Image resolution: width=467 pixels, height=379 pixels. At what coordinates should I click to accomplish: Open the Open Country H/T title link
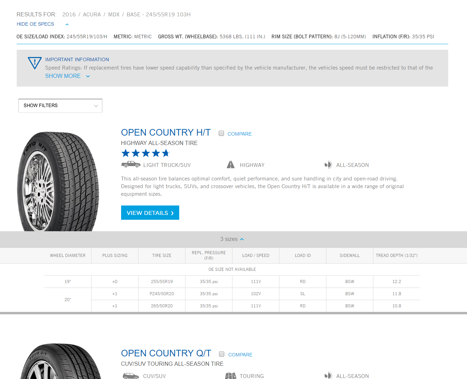(166, 132)
